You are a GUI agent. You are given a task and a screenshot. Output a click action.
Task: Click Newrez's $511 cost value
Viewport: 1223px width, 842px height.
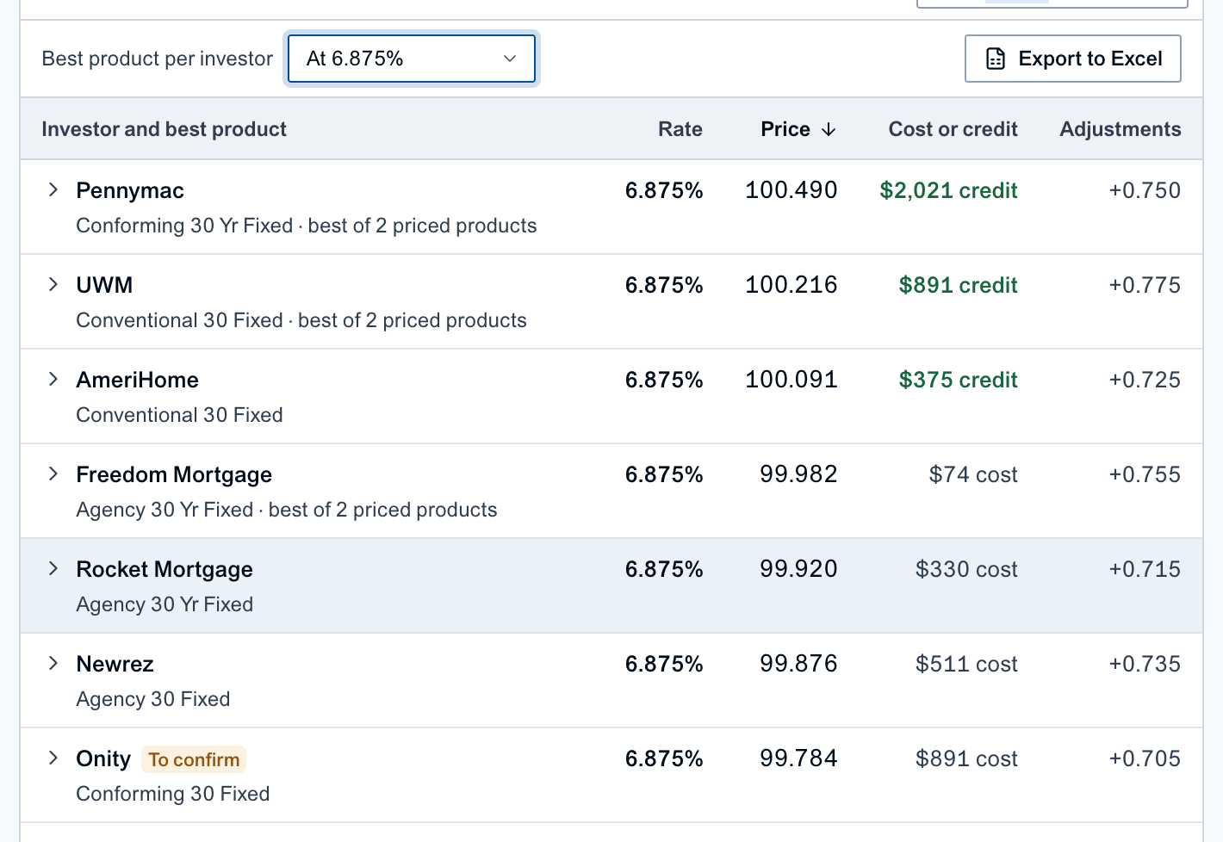pyautogui.click(x=966, y=664)
